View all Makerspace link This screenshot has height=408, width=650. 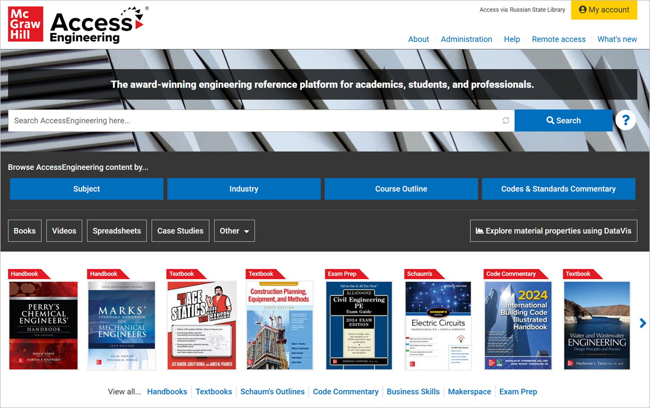coord(469,392)
